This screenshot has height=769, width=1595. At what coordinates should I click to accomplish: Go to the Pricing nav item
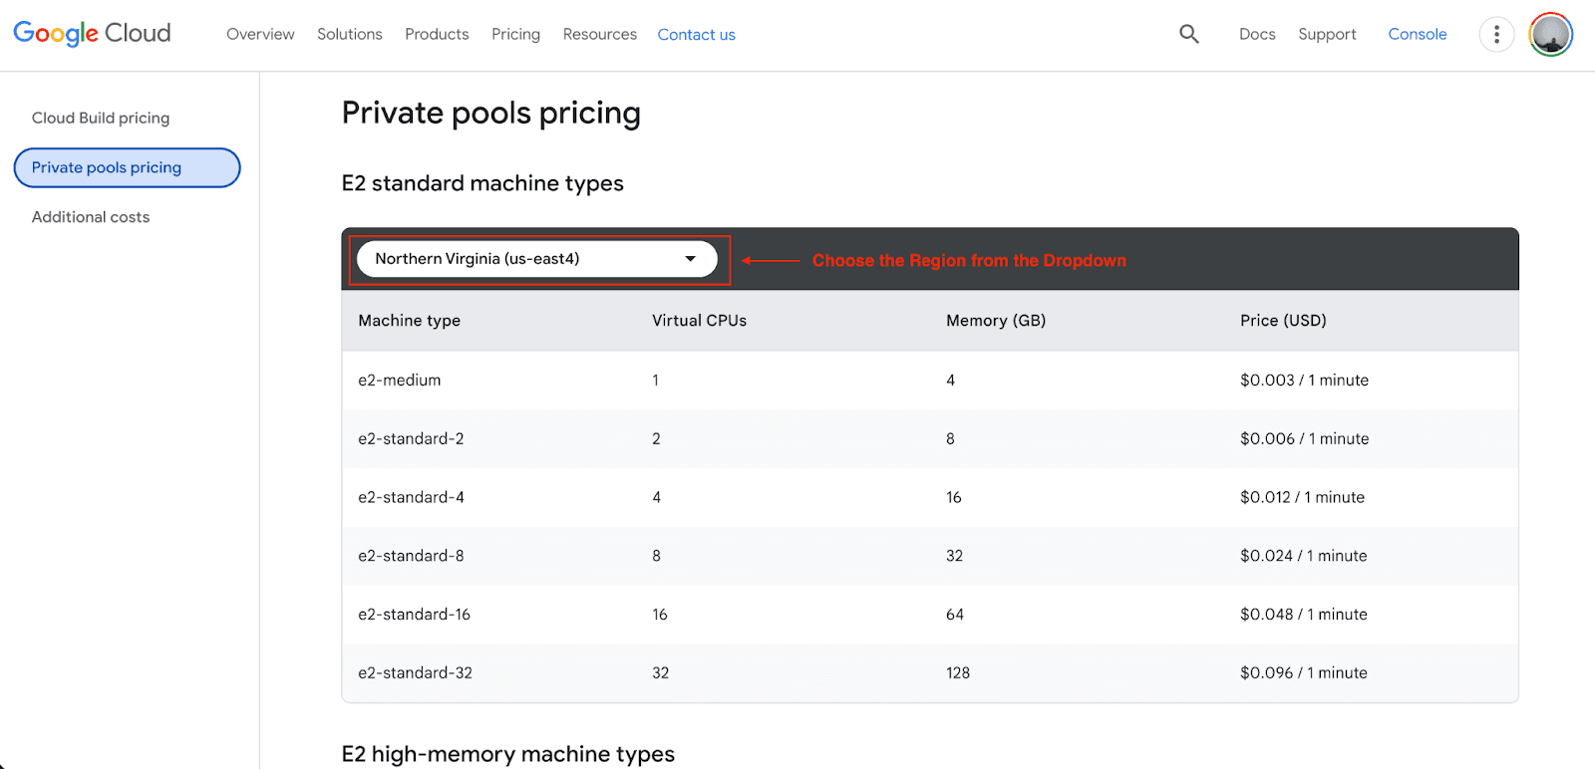pyautogui.click(x=515, y=34)
